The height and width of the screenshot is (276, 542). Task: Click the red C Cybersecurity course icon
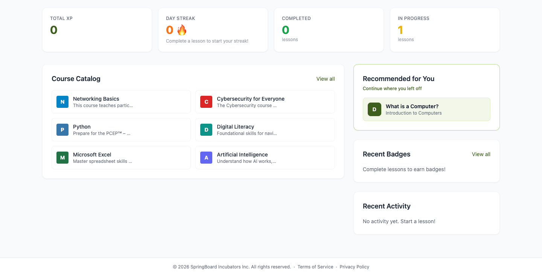206,102
